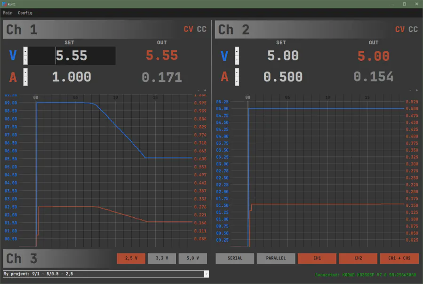Decrease Ch 2 current with down stepper

[237, 81]
